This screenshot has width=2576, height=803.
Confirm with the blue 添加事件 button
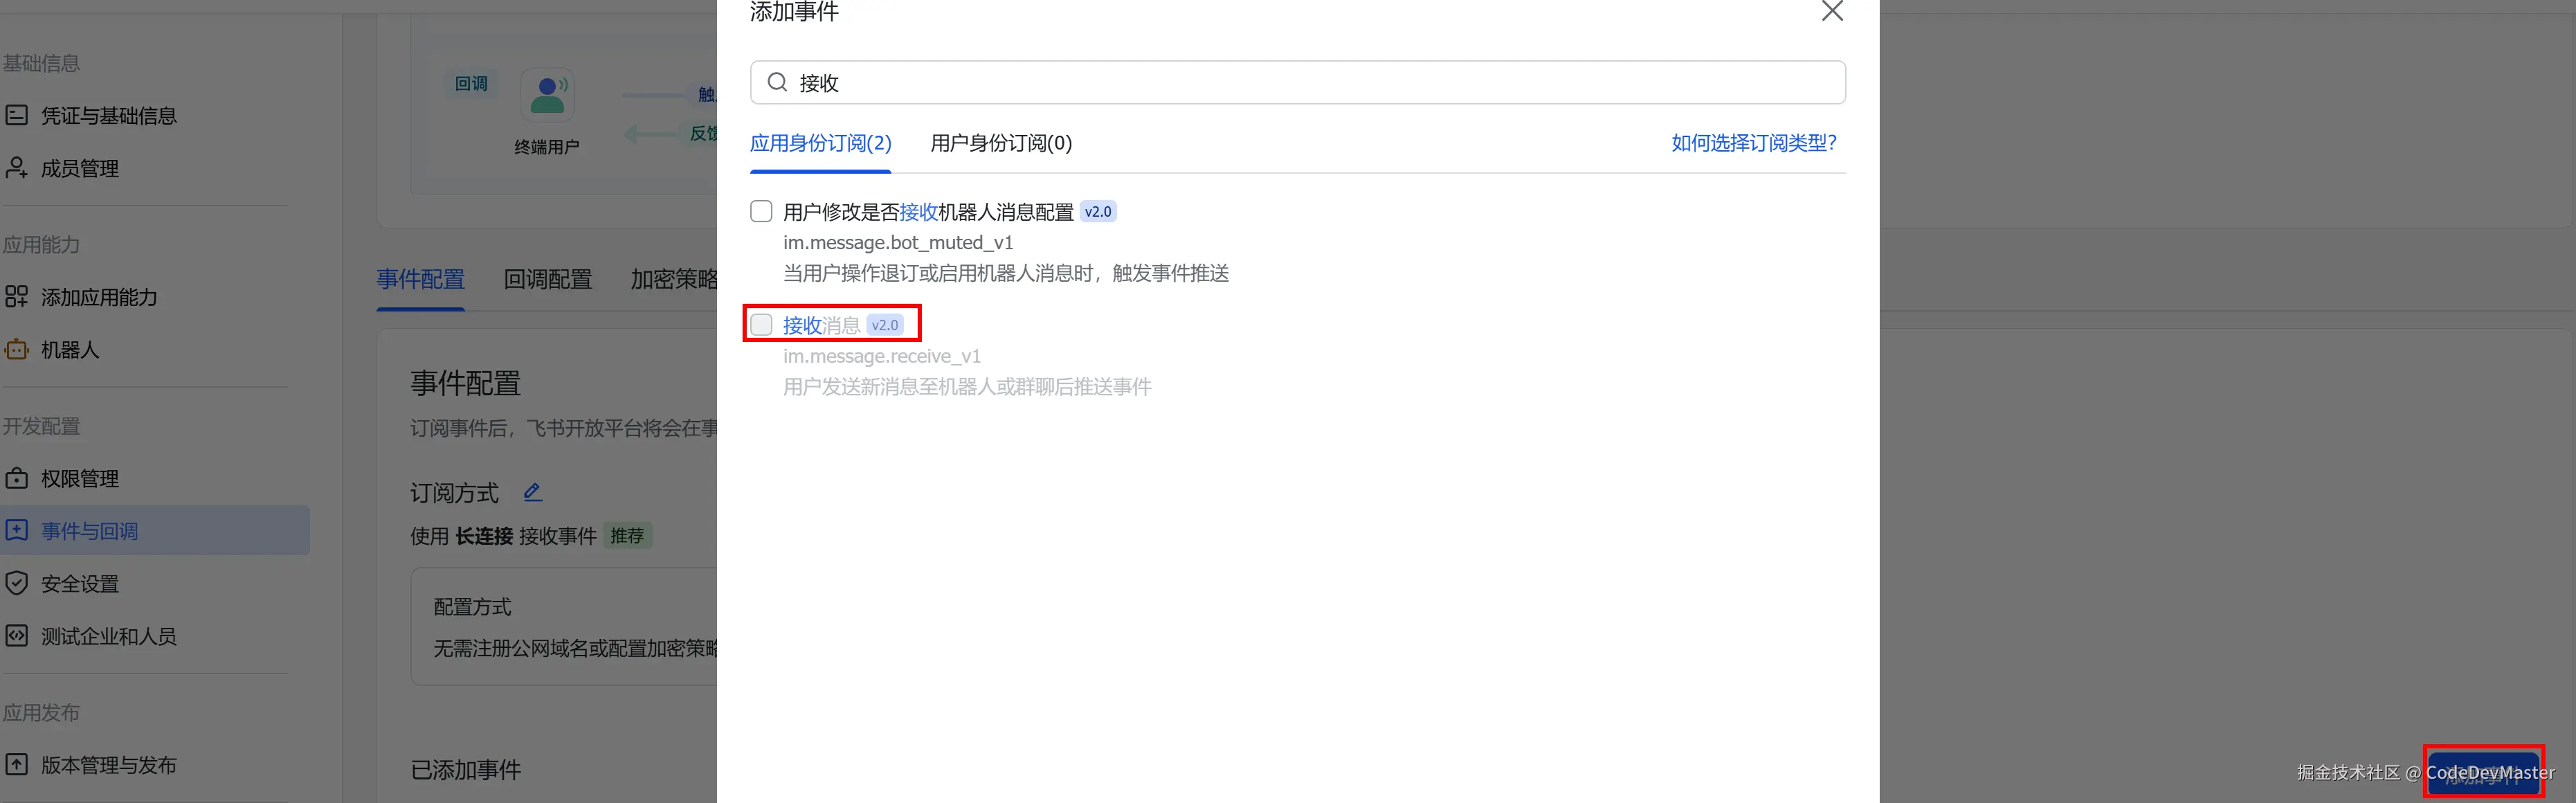(x=2484, y=772)
